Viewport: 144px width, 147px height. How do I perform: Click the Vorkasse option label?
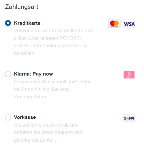tap(25, 117)
